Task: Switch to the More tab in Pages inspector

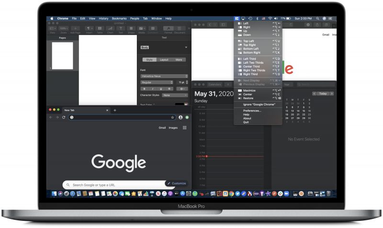Action: coord(179,59)
